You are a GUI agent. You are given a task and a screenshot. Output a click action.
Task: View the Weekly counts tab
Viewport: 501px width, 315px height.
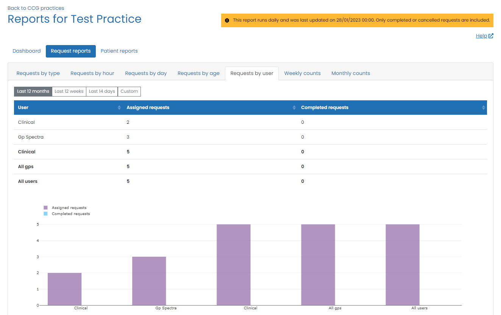tap(302, 73)
